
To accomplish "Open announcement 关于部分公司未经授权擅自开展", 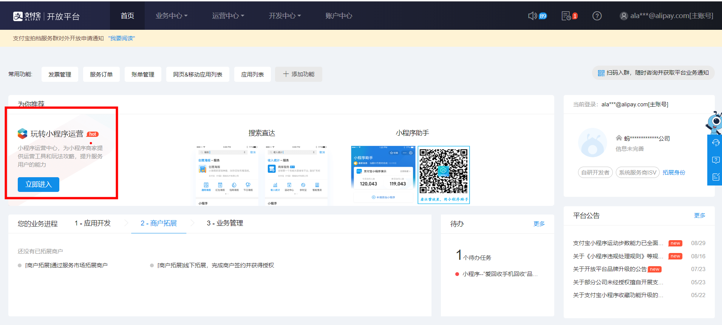I will pyautogui.click(x=618, y=282).
